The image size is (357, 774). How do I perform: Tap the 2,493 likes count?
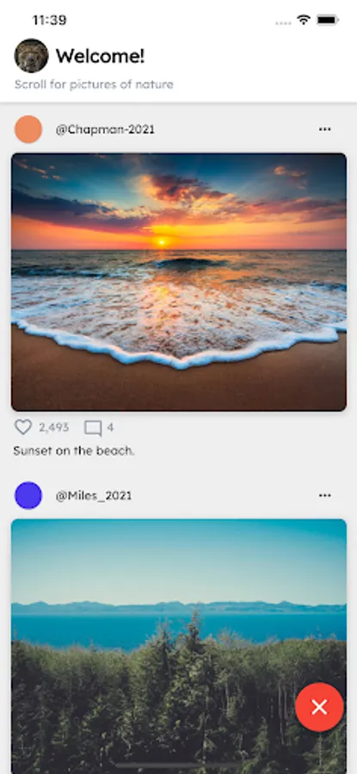pyautogui.click(x=54, y=427)
